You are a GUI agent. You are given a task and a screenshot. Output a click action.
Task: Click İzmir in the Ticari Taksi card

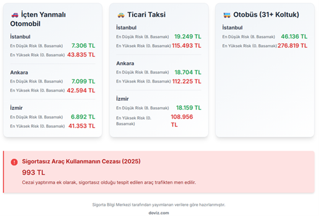point(123,99)
